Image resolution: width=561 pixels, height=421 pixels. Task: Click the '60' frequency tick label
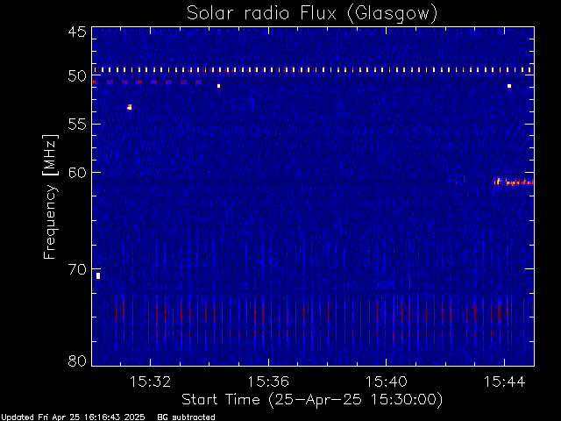77,173
